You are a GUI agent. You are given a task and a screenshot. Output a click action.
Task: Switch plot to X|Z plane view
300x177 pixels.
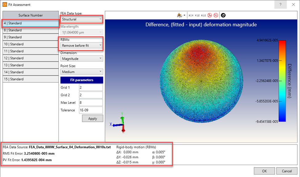(x=203, y=15)
